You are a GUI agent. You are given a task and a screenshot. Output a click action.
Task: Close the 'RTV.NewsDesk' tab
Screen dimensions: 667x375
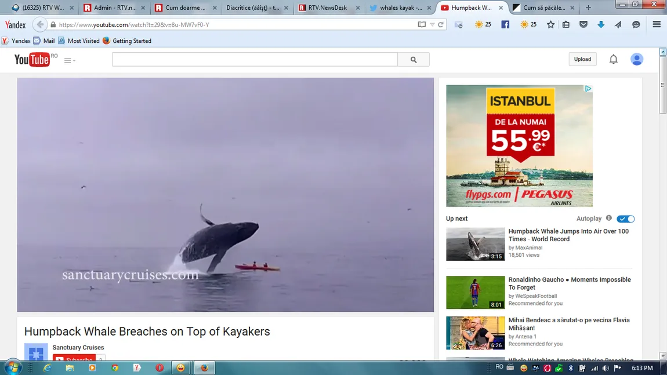[358, 8]
